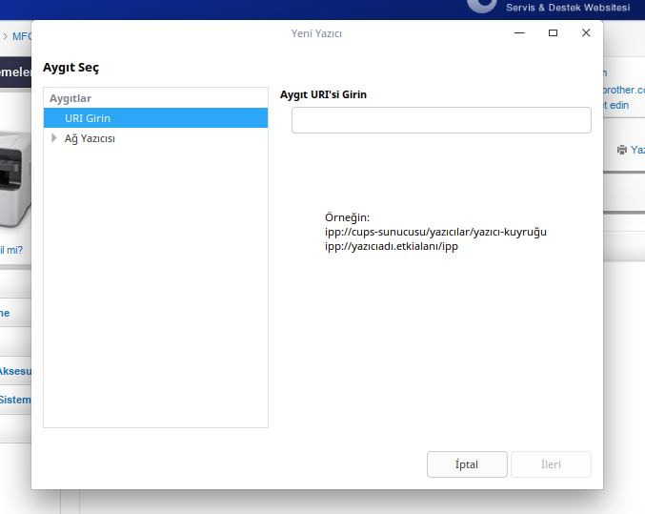Maximize the Yeni Yazıcı window
Viewport: 645px width, 514px height.
[x=553, y=32]
